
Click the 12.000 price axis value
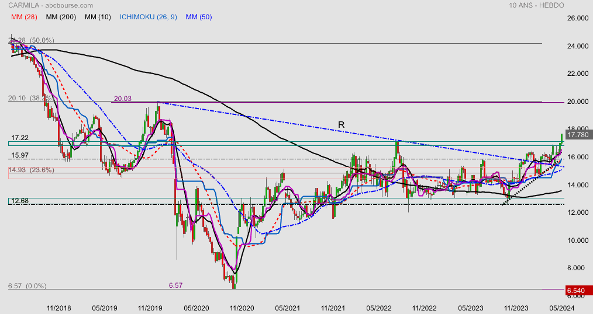(578, 212)
